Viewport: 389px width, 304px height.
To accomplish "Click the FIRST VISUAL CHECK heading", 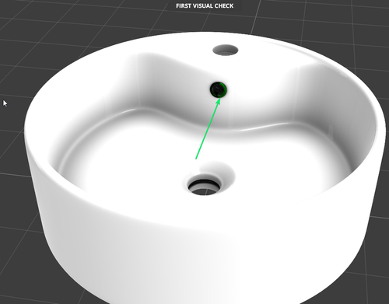I will coord(205,5).
